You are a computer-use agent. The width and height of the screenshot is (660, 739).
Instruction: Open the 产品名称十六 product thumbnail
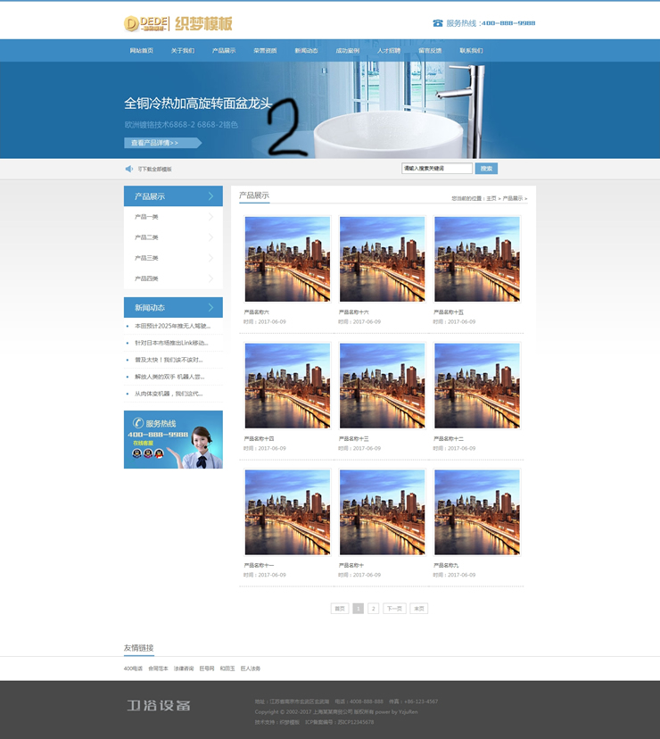click(x=382, y=260)
